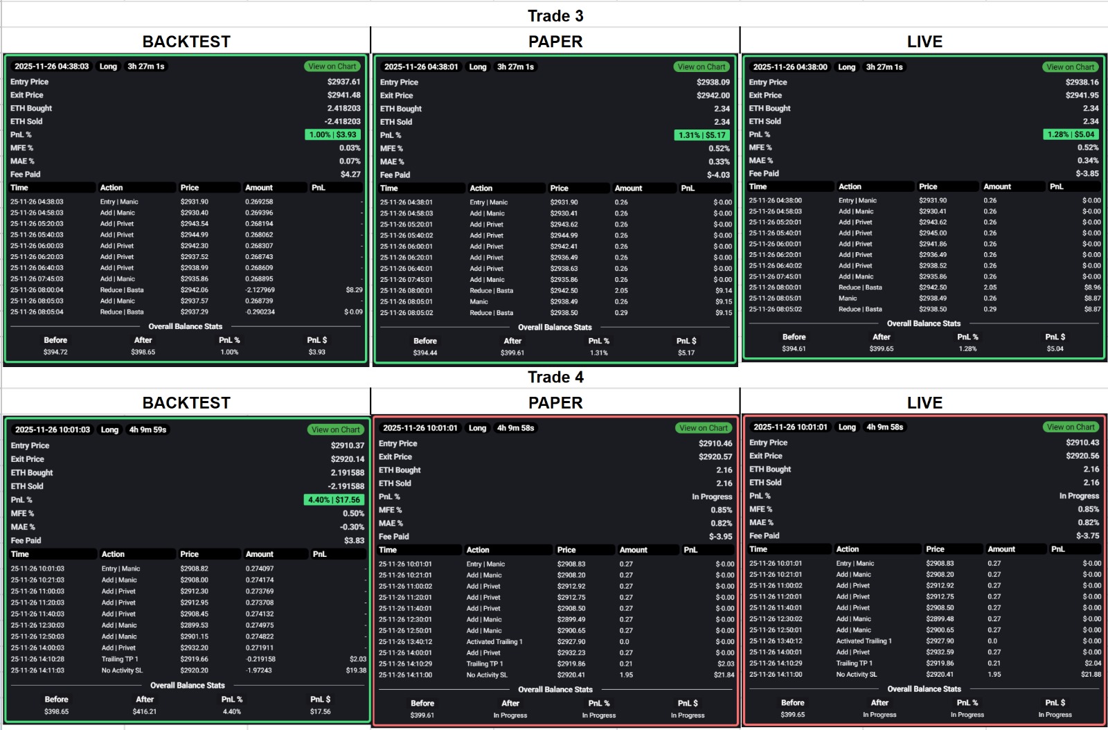View Trade 3 LIVE on chart
Screen dimensions: 1108x730
[x=1071, y=67]
